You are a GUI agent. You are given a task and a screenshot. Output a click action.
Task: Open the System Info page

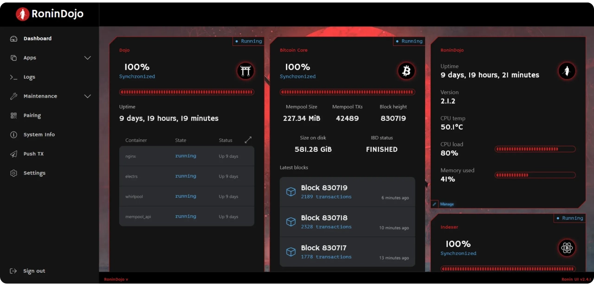tap(39, 135)
